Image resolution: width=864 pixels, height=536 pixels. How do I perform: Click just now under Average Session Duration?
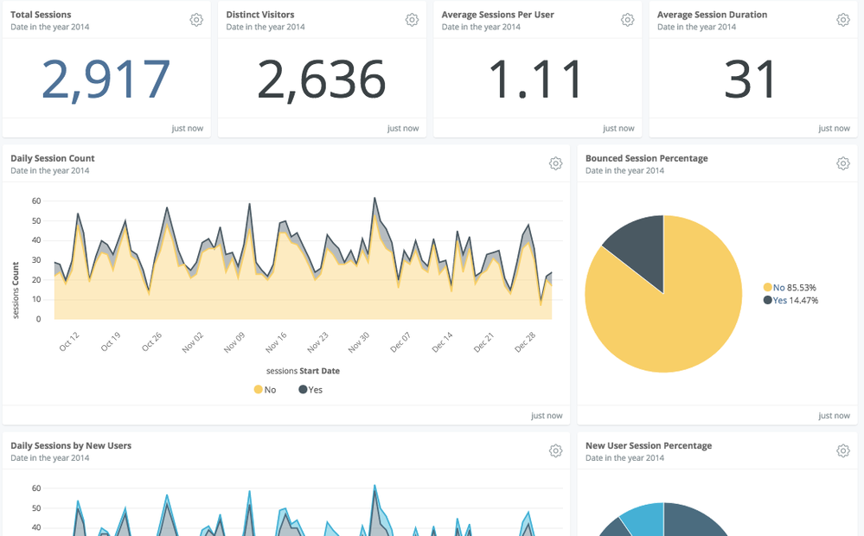tap(835, 128)
